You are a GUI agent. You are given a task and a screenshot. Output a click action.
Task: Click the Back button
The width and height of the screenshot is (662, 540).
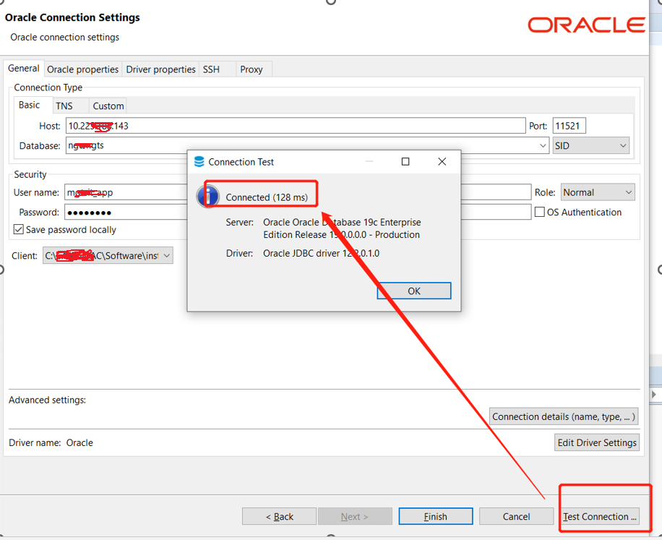(x=279, y=516)
